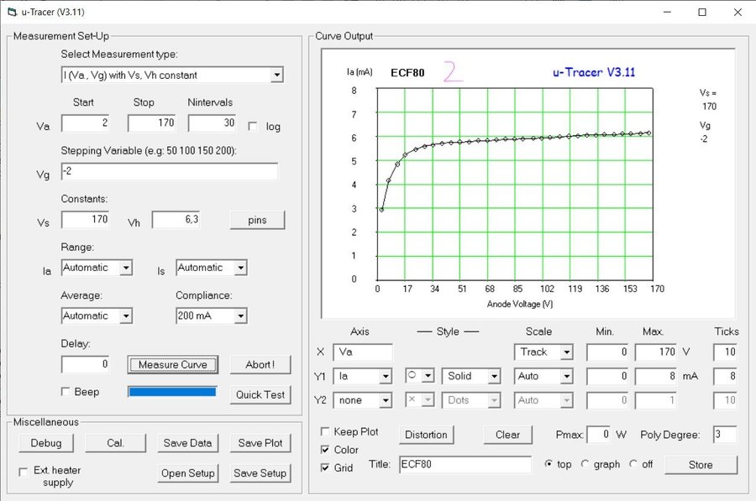Enable the log checkbox for Va

tap(254, 126)
